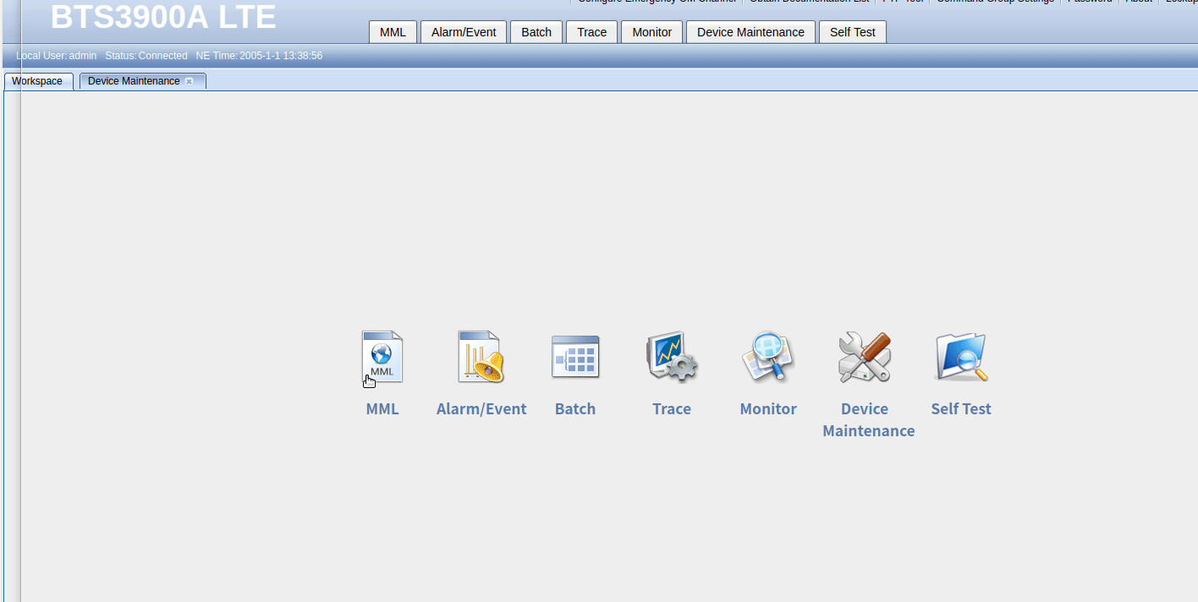1198x602 pixels.
Task: Click the 'Local User: admin' status text
Action: coord(56,56)
